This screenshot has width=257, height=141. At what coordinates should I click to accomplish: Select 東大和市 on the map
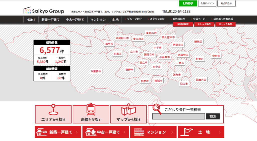point(138,39)
